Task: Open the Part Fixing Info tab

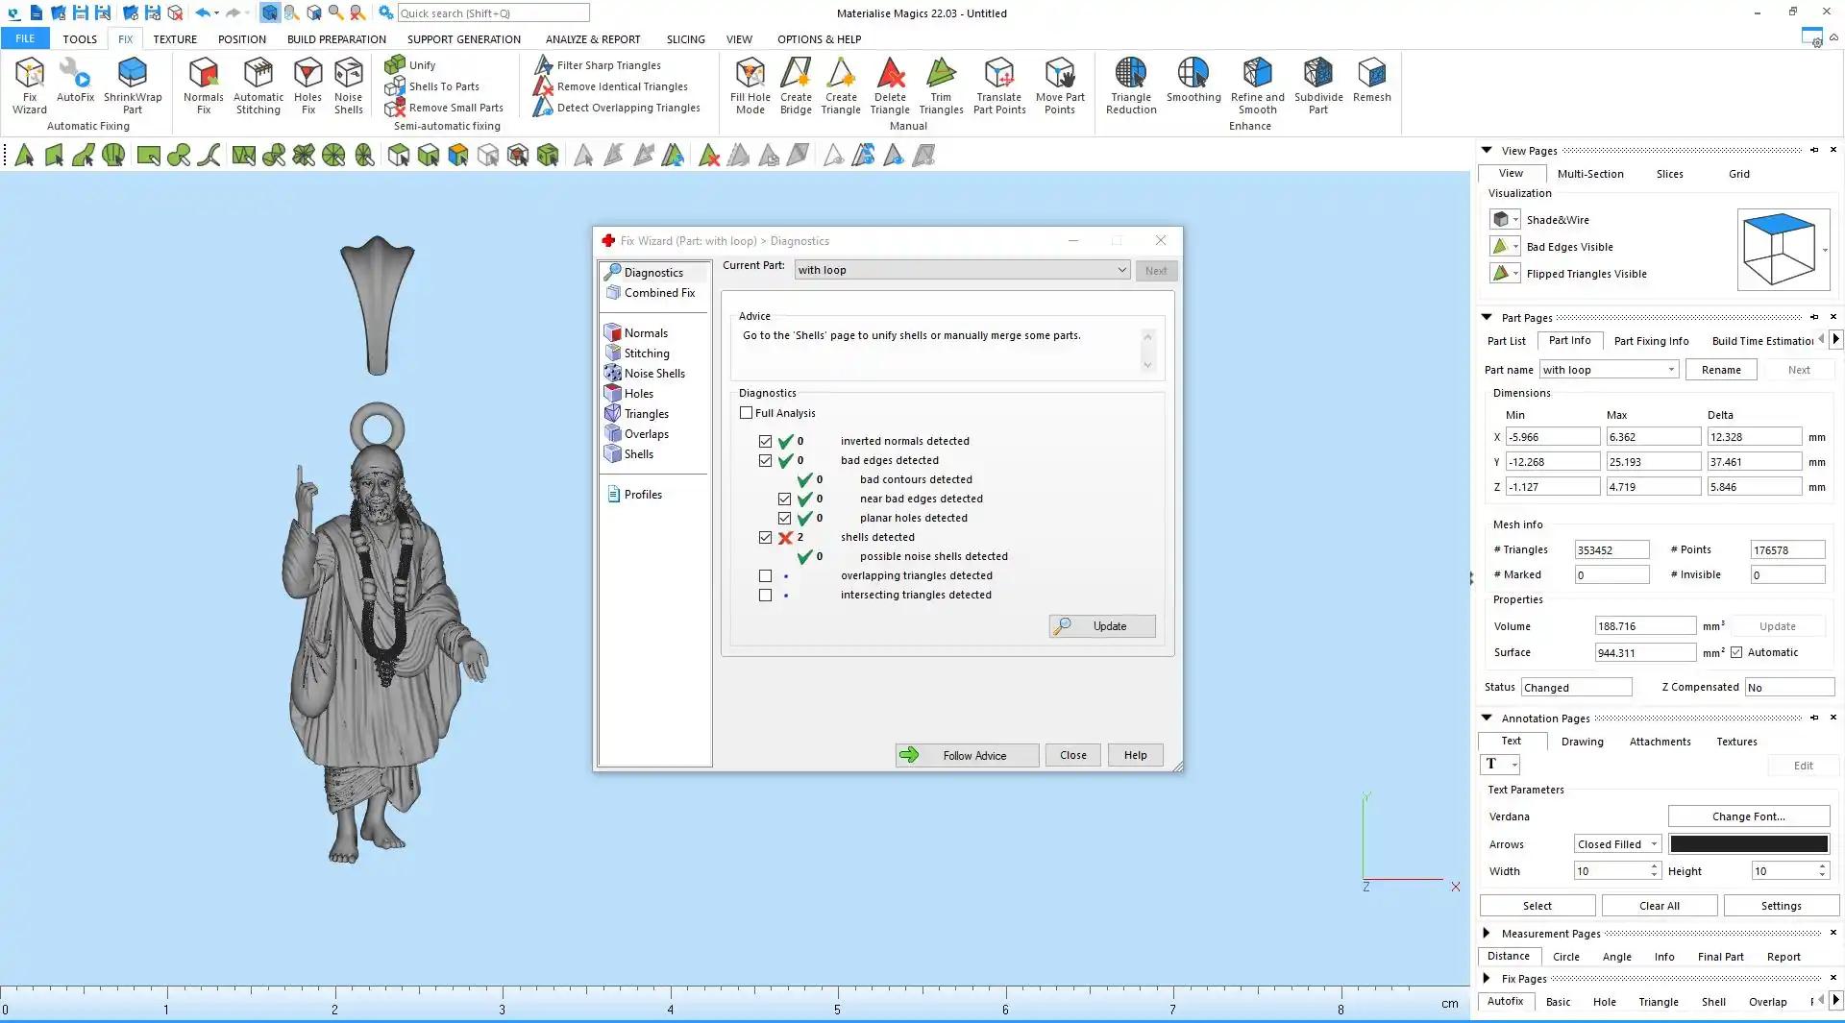Action: tap(1651, 341)
